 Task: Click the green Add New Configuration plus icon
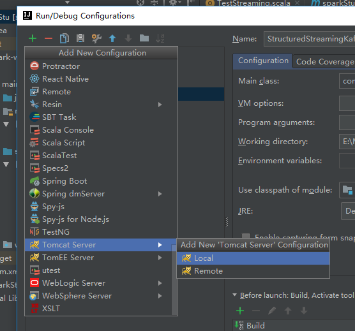(33, 38)
